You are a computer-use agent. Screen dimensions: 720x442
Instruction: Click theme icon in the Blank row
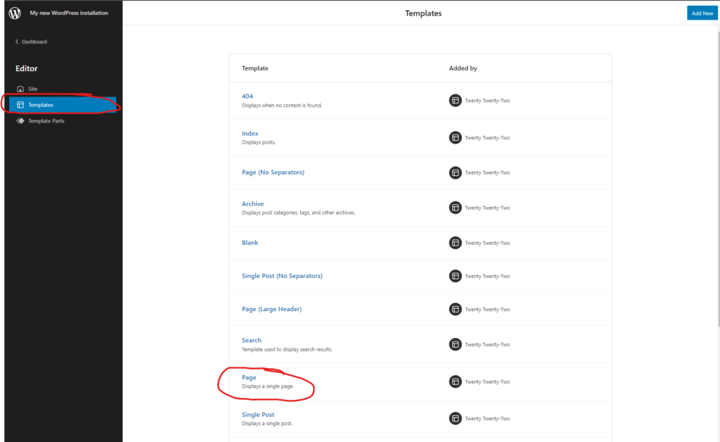[455, 243]
